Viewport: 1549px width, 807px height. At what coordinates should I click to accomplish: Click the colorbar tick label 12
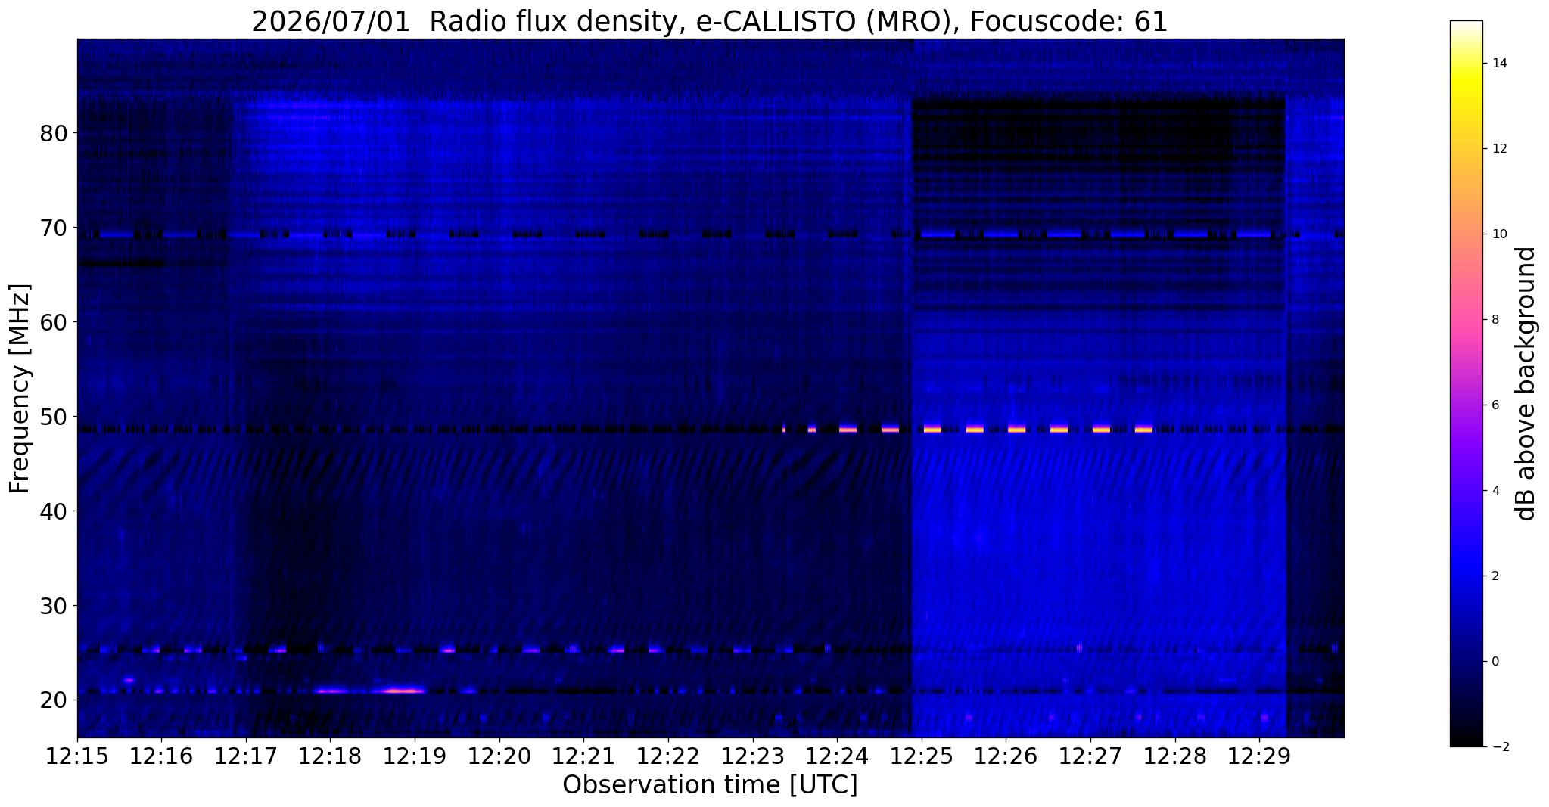[x=1498, y=149]
